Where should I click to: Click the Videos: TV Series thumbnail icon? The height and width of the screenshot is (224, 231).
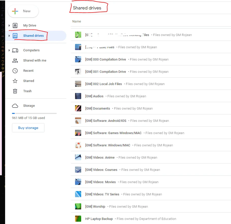click(78, 194)
